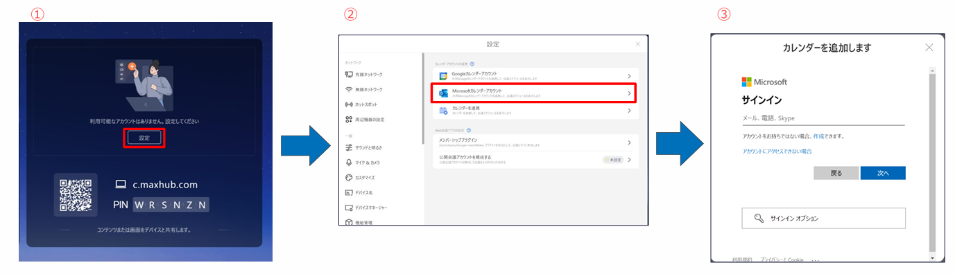Screen dimensions: 955x274
Task: Click the device name icon
Action: click(349, 192)
